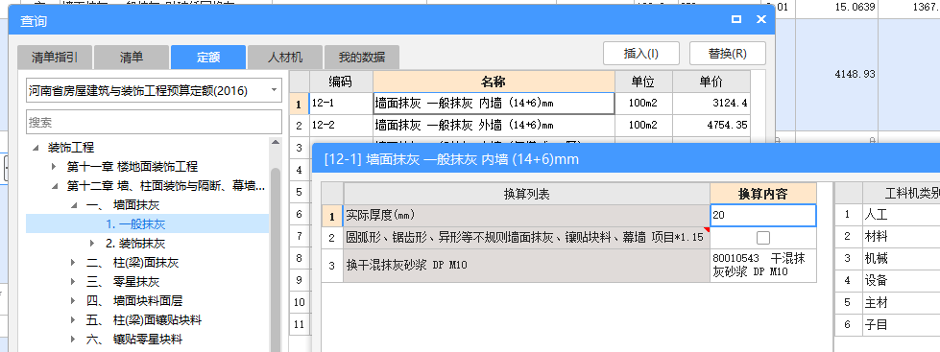Collapse 第十二章 墙、柱面装饰与隔断 node
Screen dimensions: 940x352
(x=55, y=186)
